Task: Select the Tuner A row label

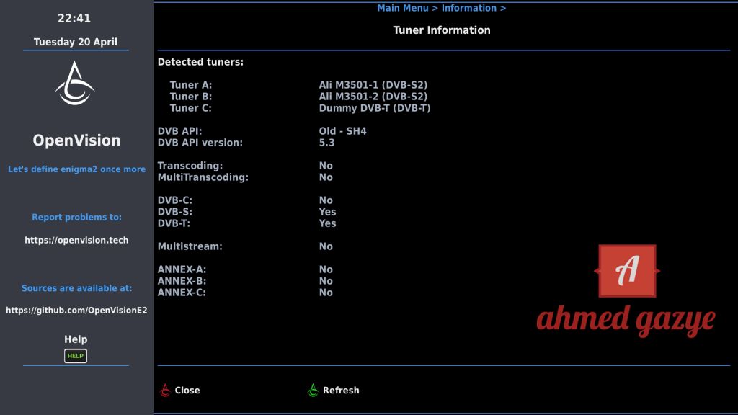Action: point(190,85)
